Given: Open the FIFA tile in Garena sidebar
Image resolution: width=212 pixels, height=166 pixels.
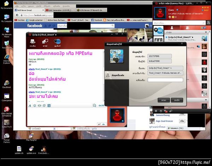Looking at the screenshot, I should (x=158, y=39).
